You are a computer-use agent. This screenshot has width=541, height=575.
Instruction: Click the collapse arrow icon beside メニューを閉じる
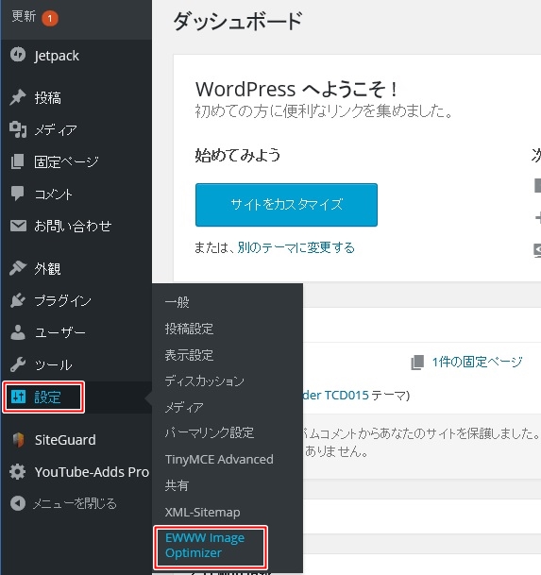[x=18, y=503]
